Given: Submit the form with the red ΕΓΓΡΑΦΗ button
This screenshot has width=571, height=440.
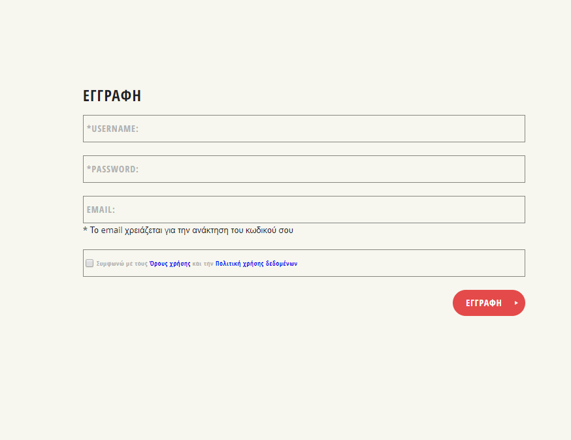Looking at the screenshot, I should tap(489, 303).
